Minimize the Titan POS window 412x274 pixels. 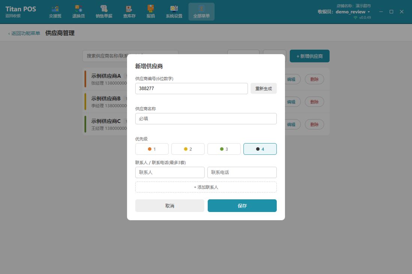click(381, 12)
